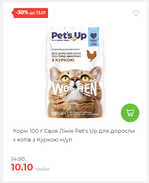
Task: Click the Pet's Up logo on package
Action: [x=69, y=36]
